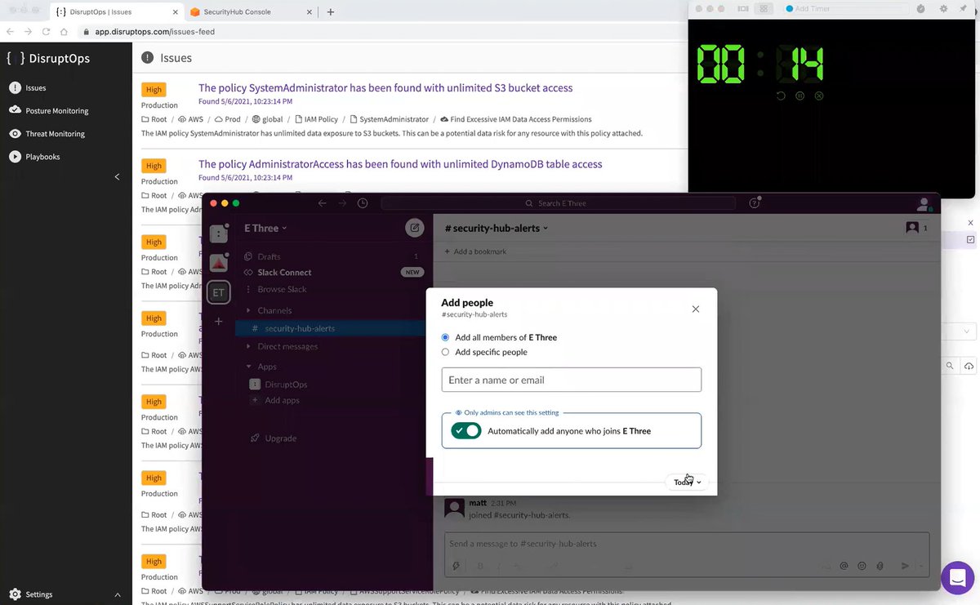The height and width of the screenshot is (605, 980).
Task: Go forward in Slack history
Action: click(342, 203)
